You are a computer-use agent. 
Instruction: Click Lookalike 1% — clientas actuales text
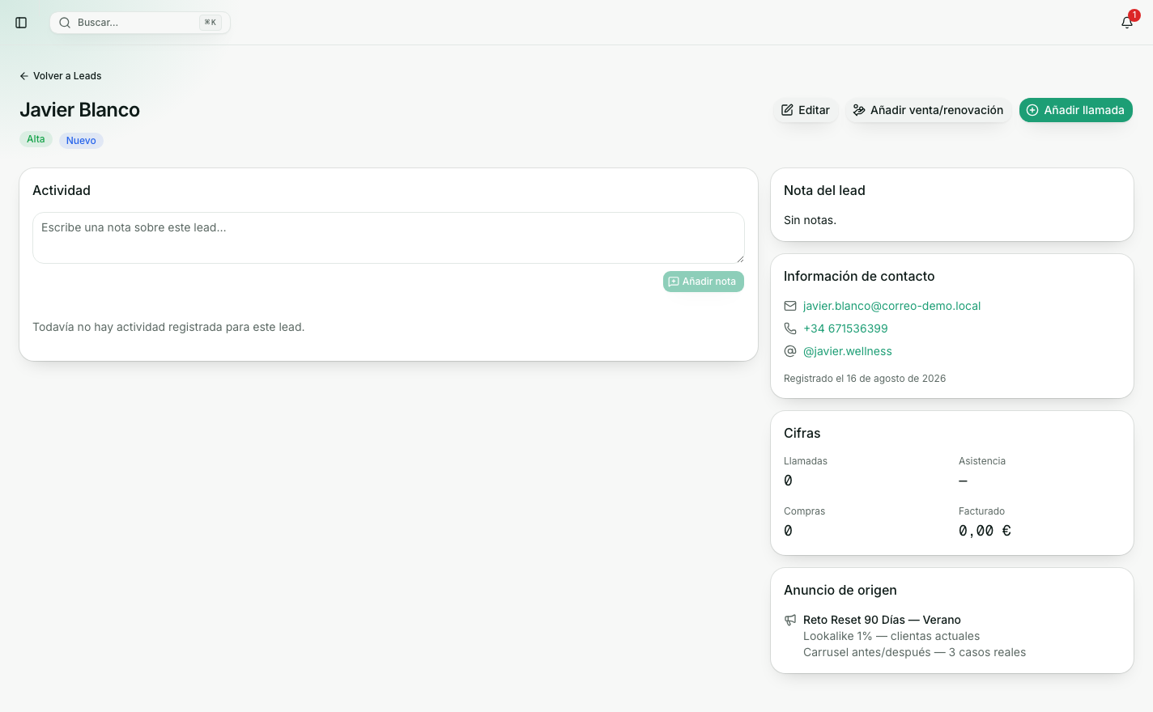click(x=891, y=636)
